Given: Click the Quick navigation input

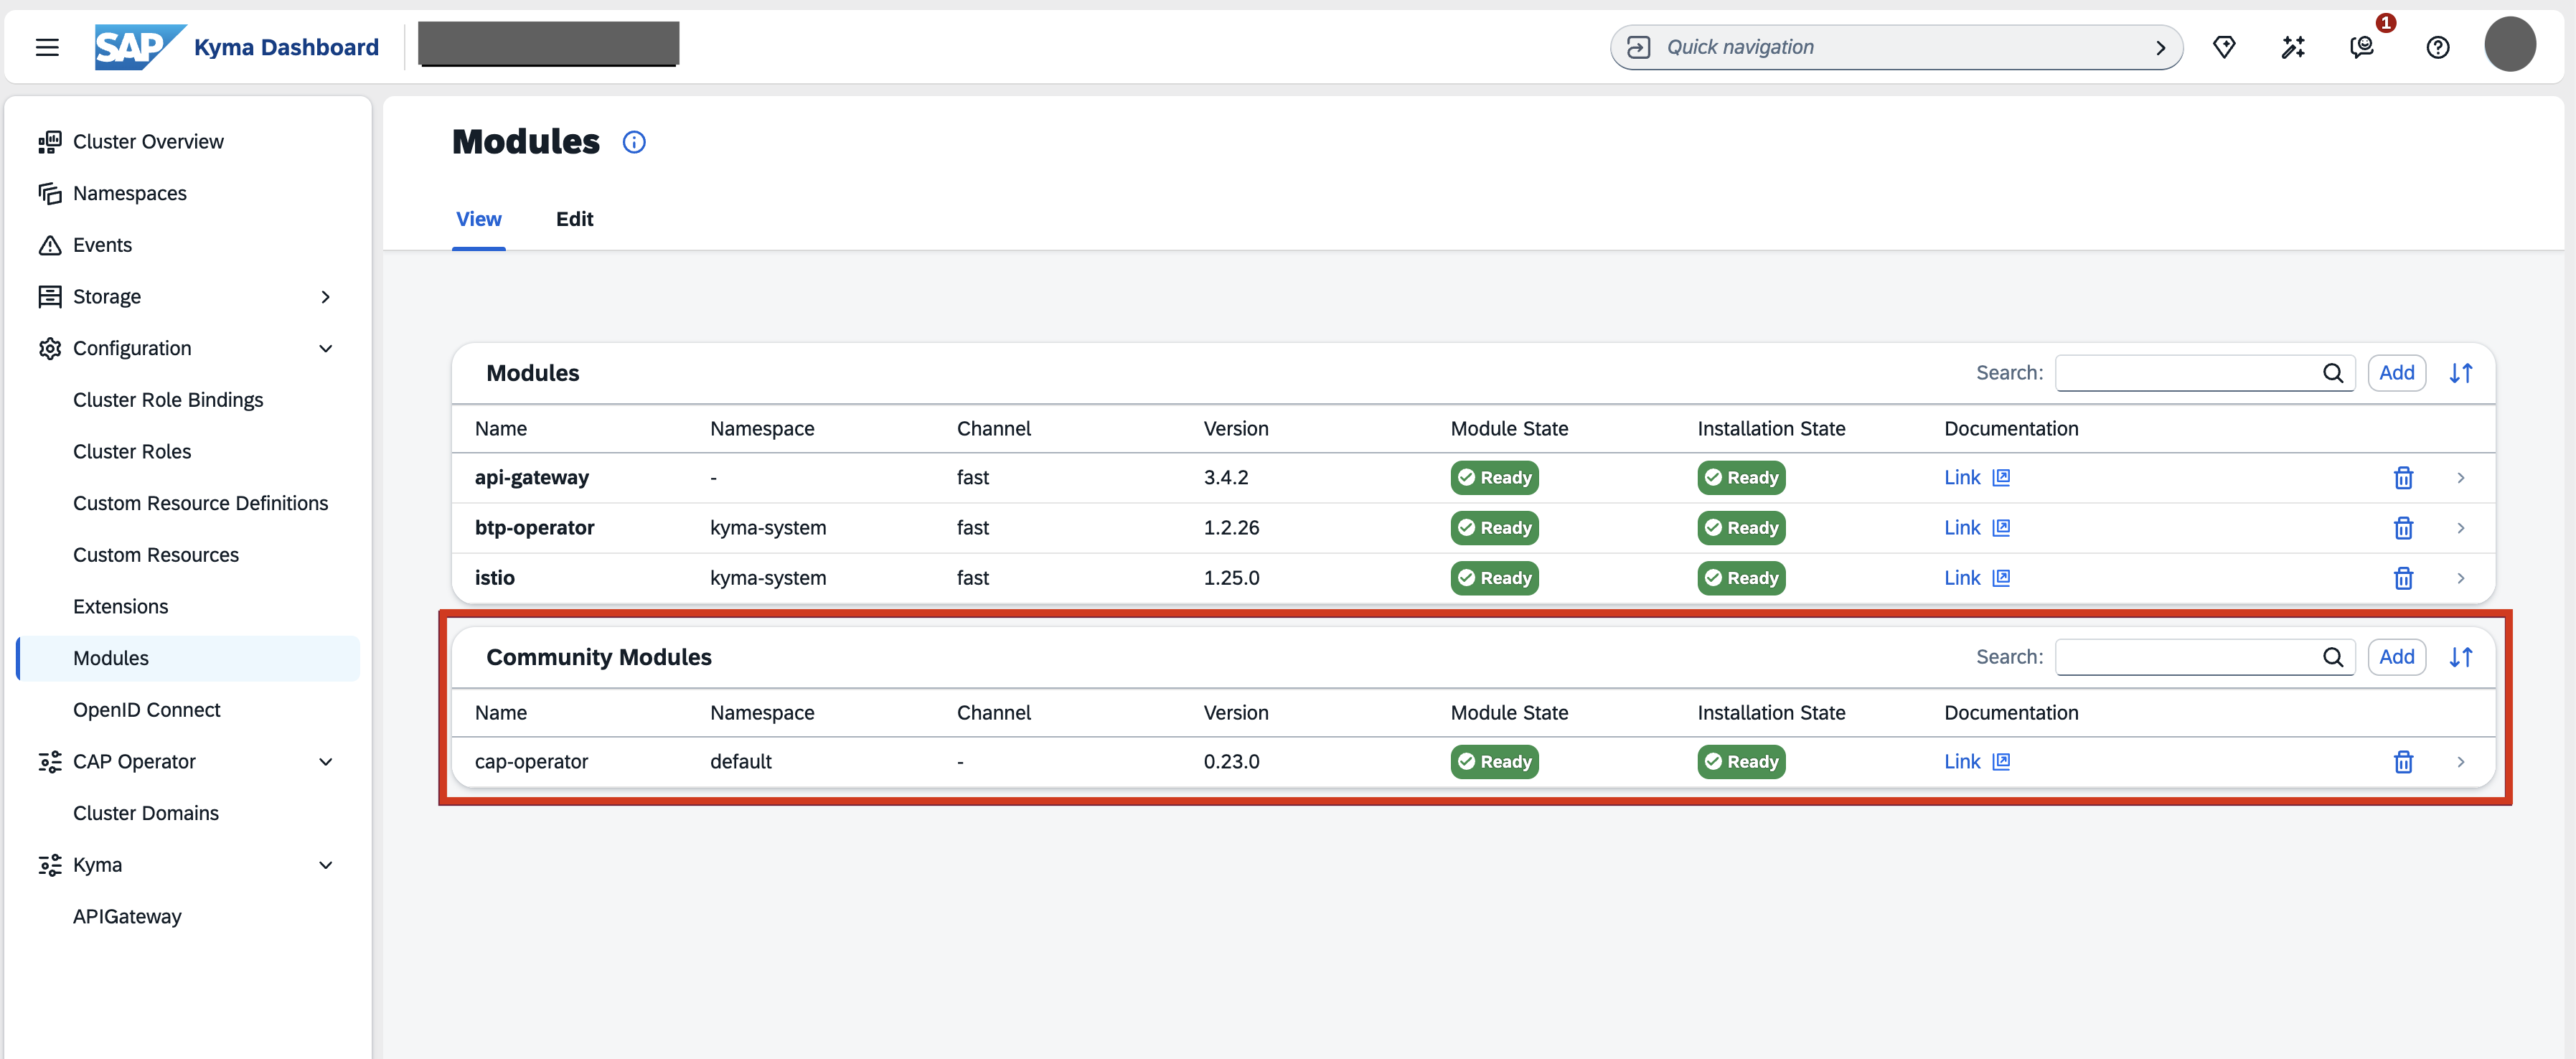Looking at the screenshot, I should [1896, 47].
